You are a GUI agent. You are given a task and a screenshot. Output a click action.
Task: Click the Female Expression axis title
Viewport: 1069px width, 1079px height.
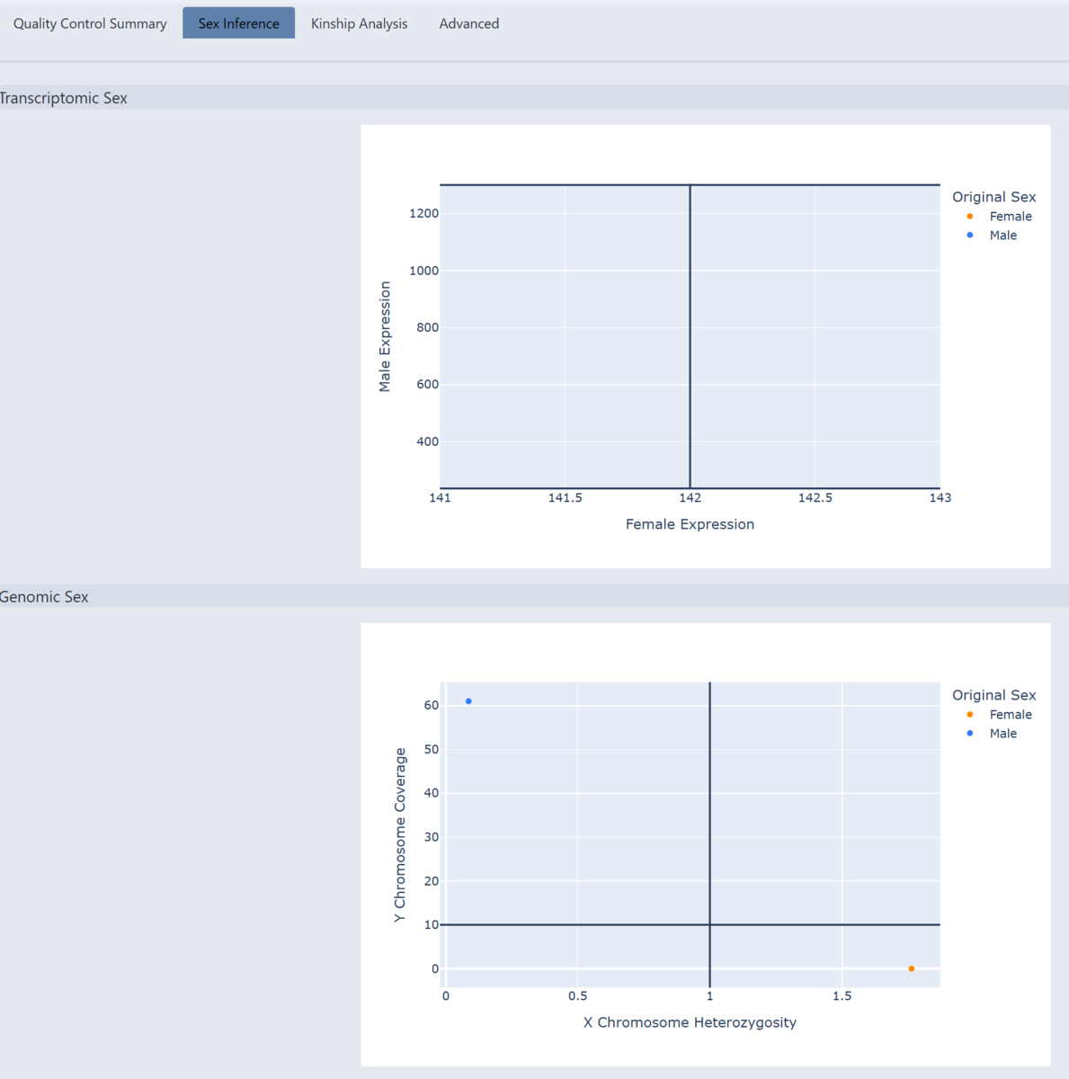(x=690, y=524)
